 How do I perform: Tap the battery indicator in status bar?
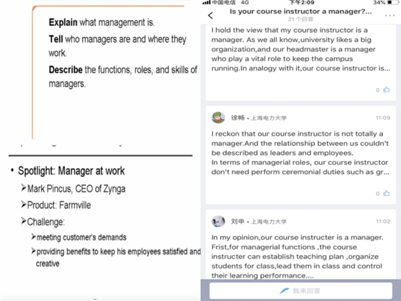click(x=390, y=3)
